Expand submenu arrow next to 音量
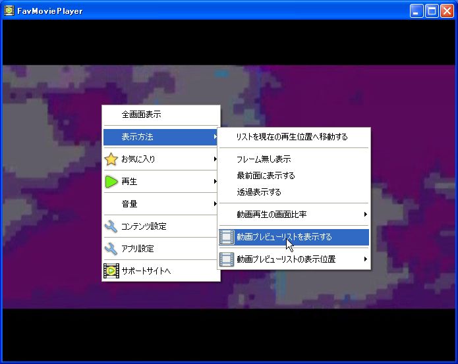The width and height of the screenshot is (458, 364). tap(215, 204)
